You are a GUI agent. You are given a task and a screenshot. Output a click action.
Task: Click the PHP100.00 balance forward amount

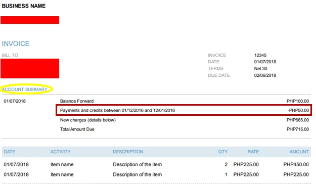[x=298, y=101]
